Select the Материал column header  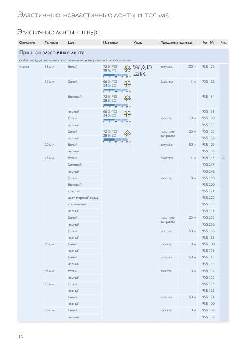pos(111,42)
